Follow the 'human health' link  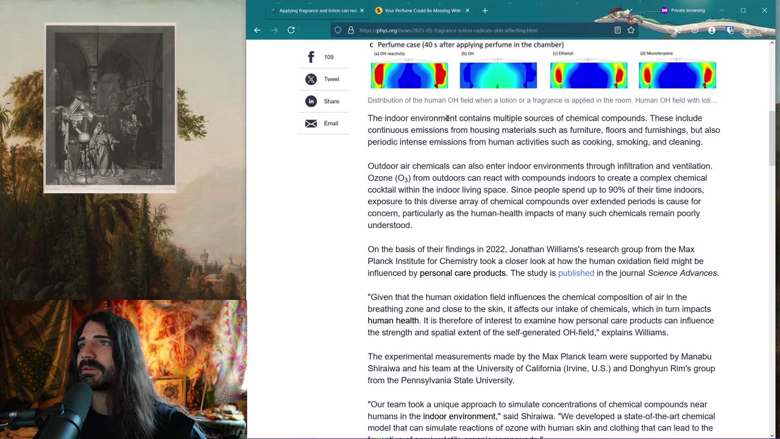coord(393,321)
